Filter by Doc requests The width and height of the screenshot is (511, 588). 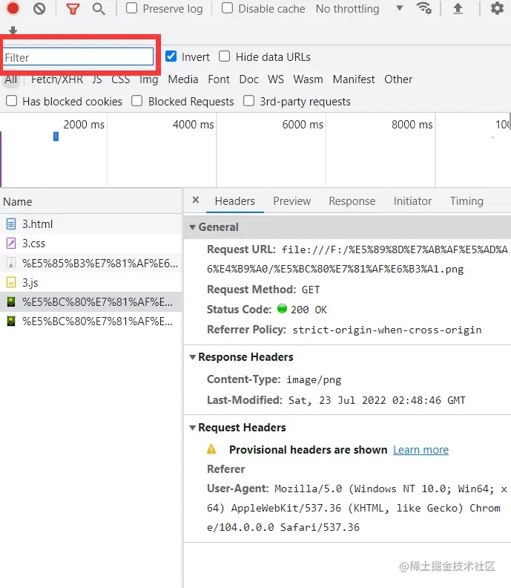point(248,79)
